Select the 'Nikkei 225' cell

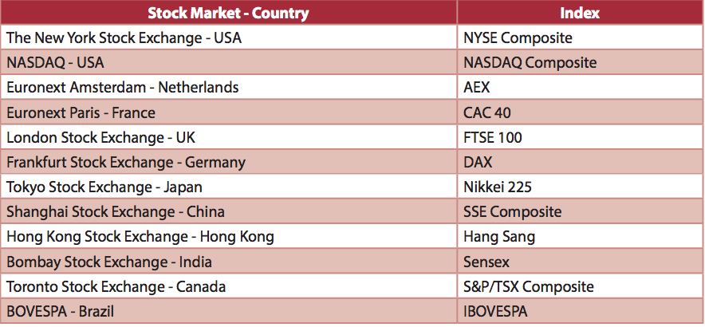[x=497, y=187]
